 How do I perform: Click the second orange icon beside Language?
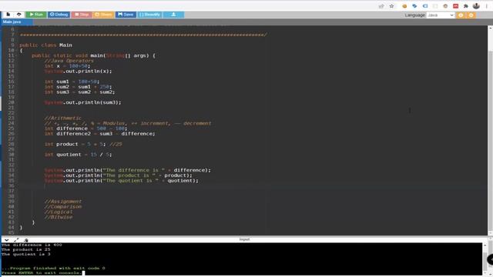click(471, 15)
